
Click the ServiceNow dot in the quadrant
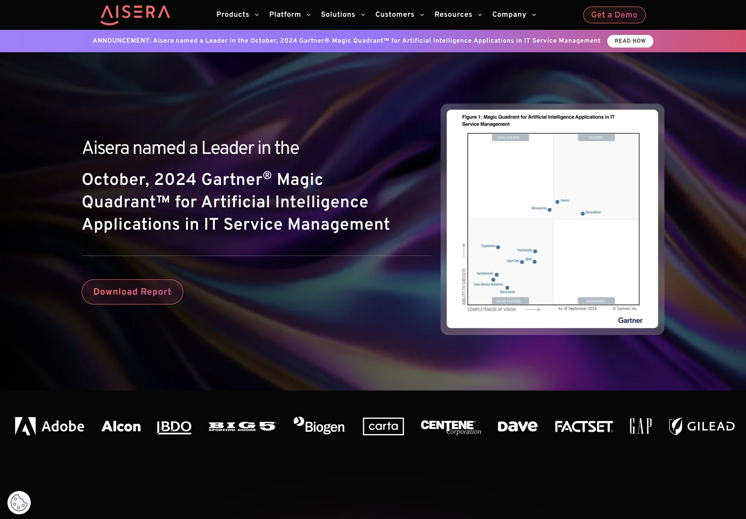click(583, 214)
